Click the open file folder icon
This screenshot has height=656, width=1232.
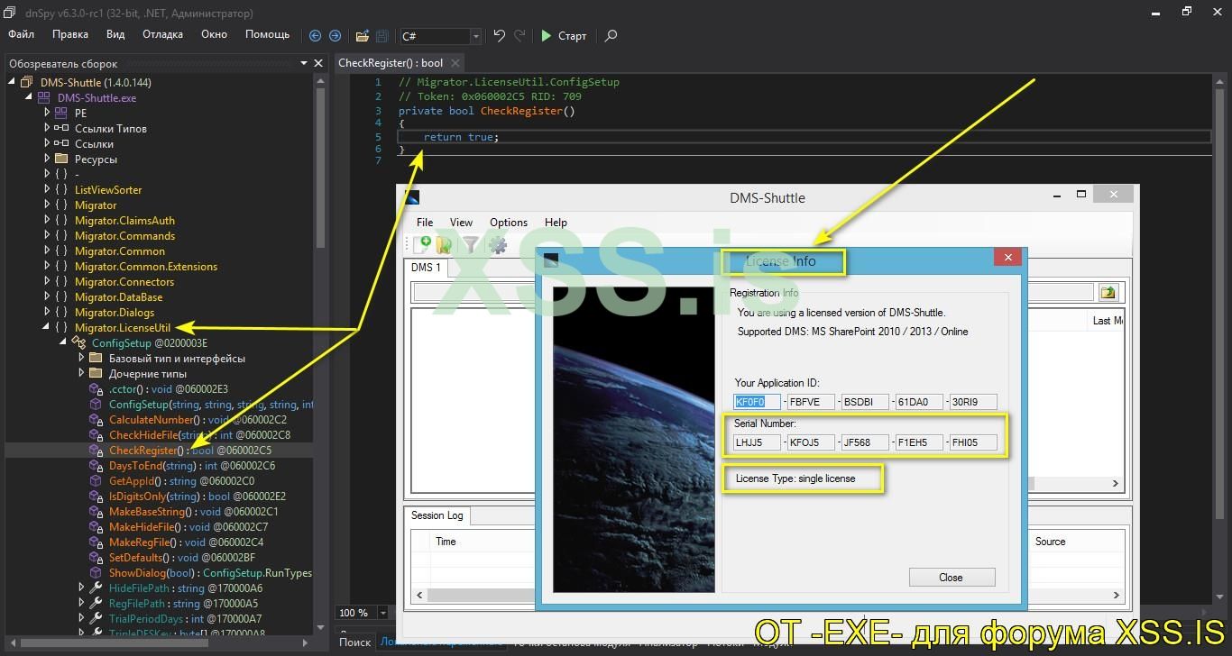(x=362, y=36)
